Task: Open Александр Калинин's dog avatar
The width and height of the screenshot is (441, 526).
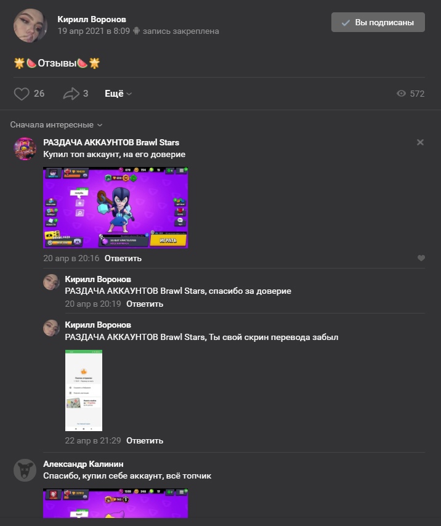Action: (25, 471)
